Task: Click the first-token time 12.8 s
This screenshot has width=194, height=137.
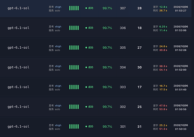Action: click(163, 7)
